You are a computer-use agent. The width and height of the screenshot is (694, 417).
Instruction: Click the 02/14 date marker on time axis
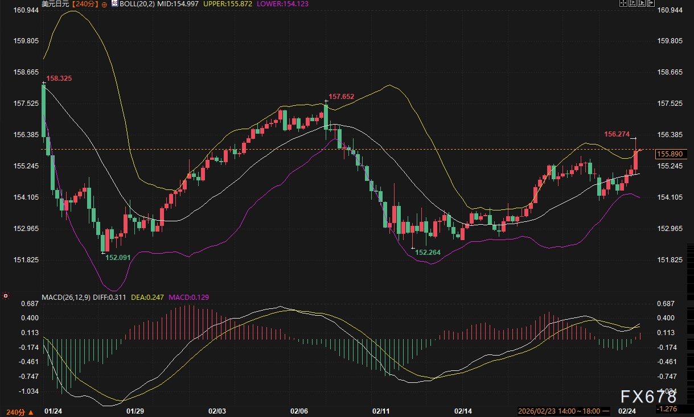coord(463,411)
